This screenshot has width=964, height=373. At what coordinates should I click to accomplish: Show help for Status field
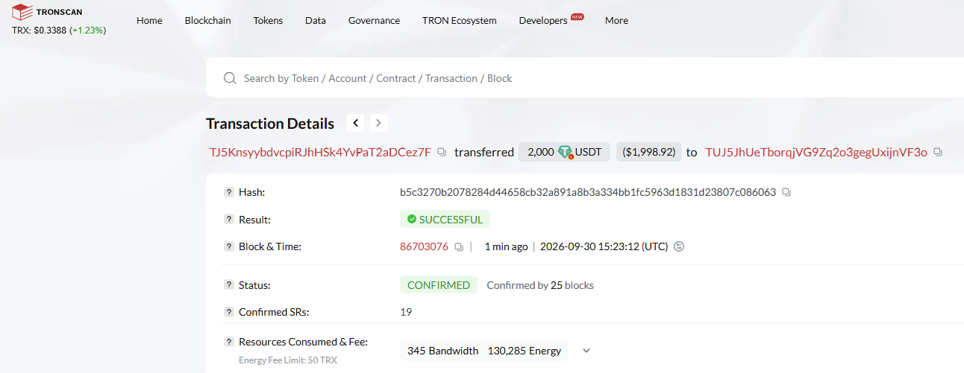(229, 285)
